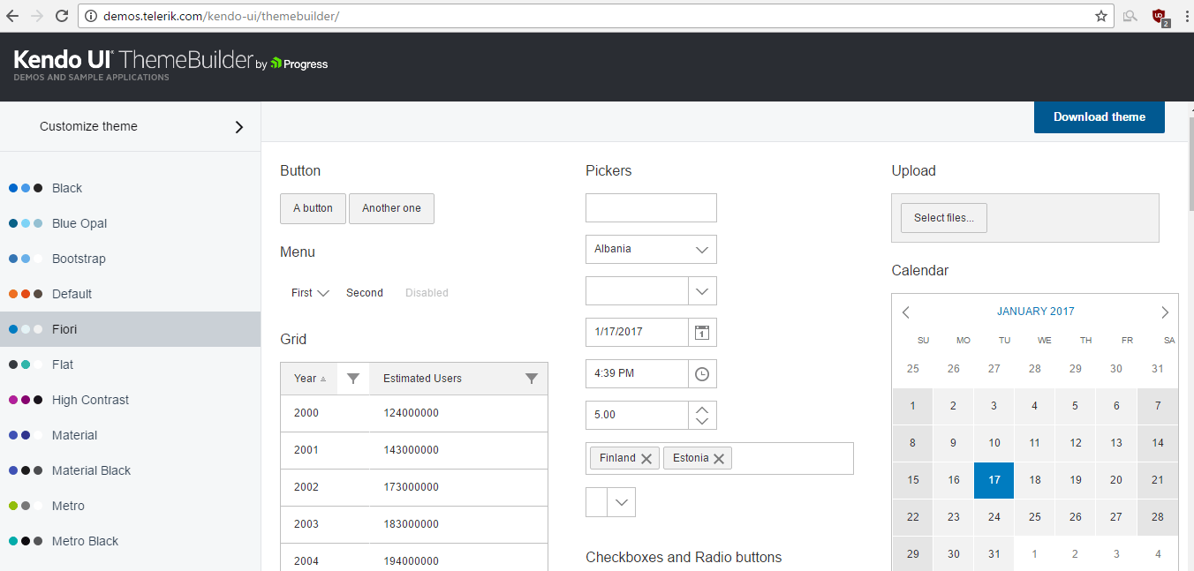The width and height of the screenshot is (1194, 571).
Task: Select January 17 in the calendar
Action: 994,480
